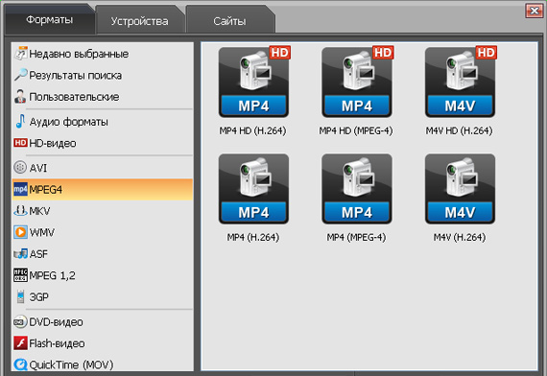
Task: Close the format selection dialog
Action: click(x=535, y=11)
